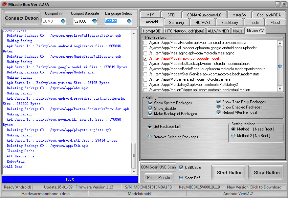Choose Method 2 ( No Root ) option
This screenshot has width=288, height=198.
pos(233,136)
